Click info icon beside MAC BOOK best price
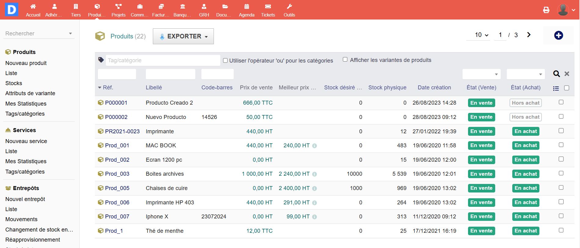580x248 pixels. coord(315,146)
